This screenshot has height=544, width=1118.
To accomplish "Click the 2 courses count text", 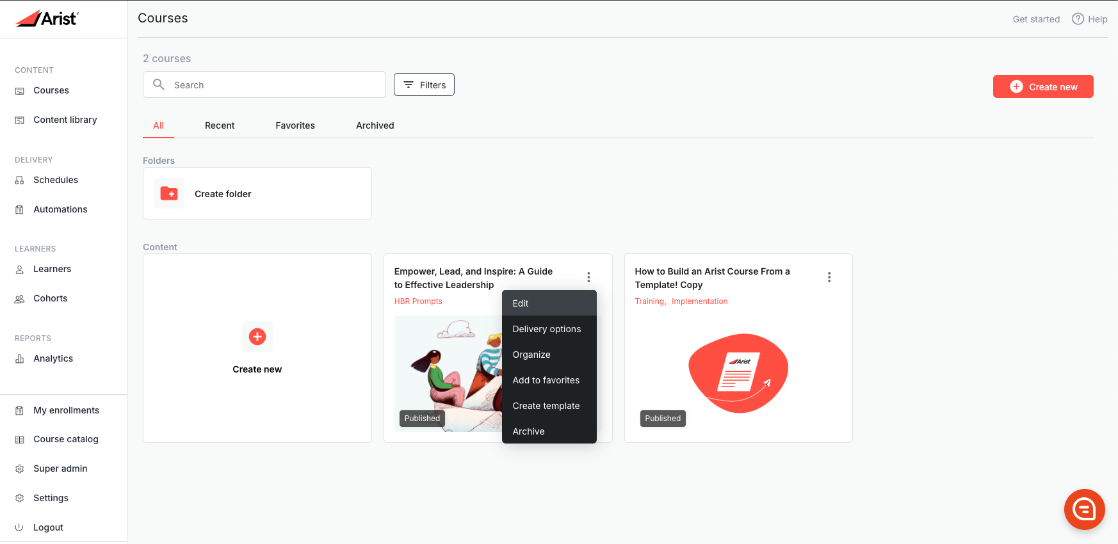I will (x=166, y=58).
